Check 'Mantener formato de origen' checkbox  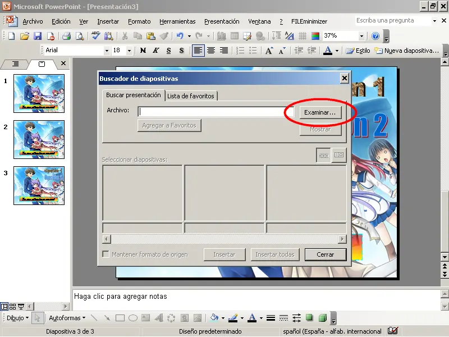pos(106,254)
